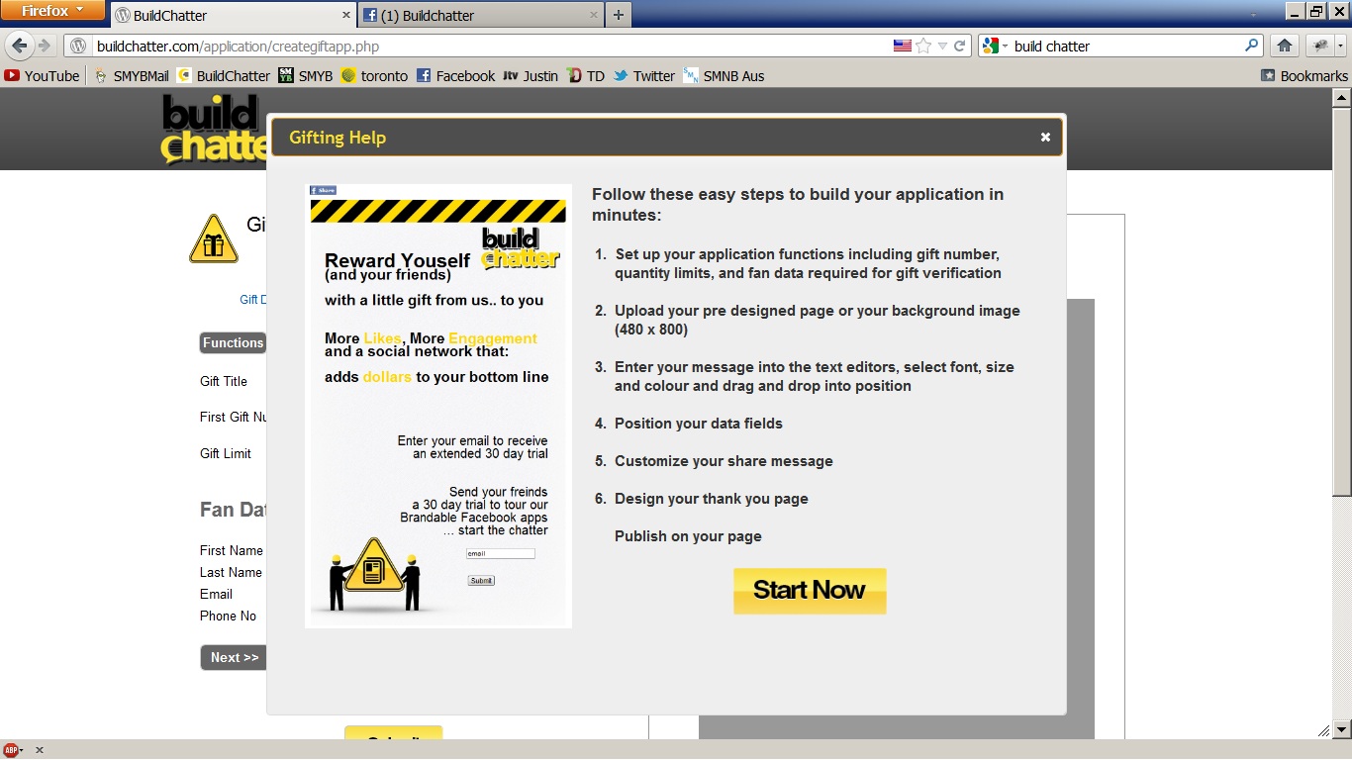Click the Next >> button
Screen dimensions: 1352x760
(234, 657)
